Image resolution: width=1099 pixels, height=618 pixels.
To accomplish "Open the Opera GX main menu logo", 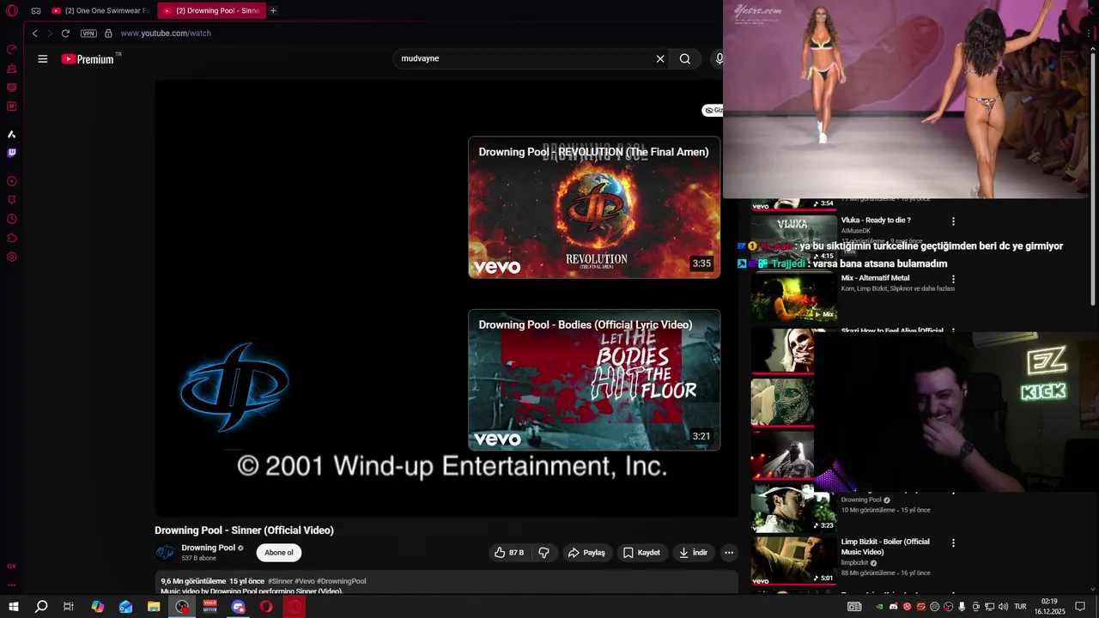I will click(x=11, y=10).
